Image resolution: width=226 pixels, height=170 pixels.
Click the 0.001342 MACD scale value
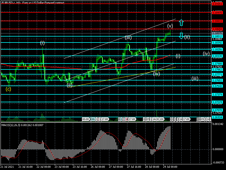click(218, 124)
